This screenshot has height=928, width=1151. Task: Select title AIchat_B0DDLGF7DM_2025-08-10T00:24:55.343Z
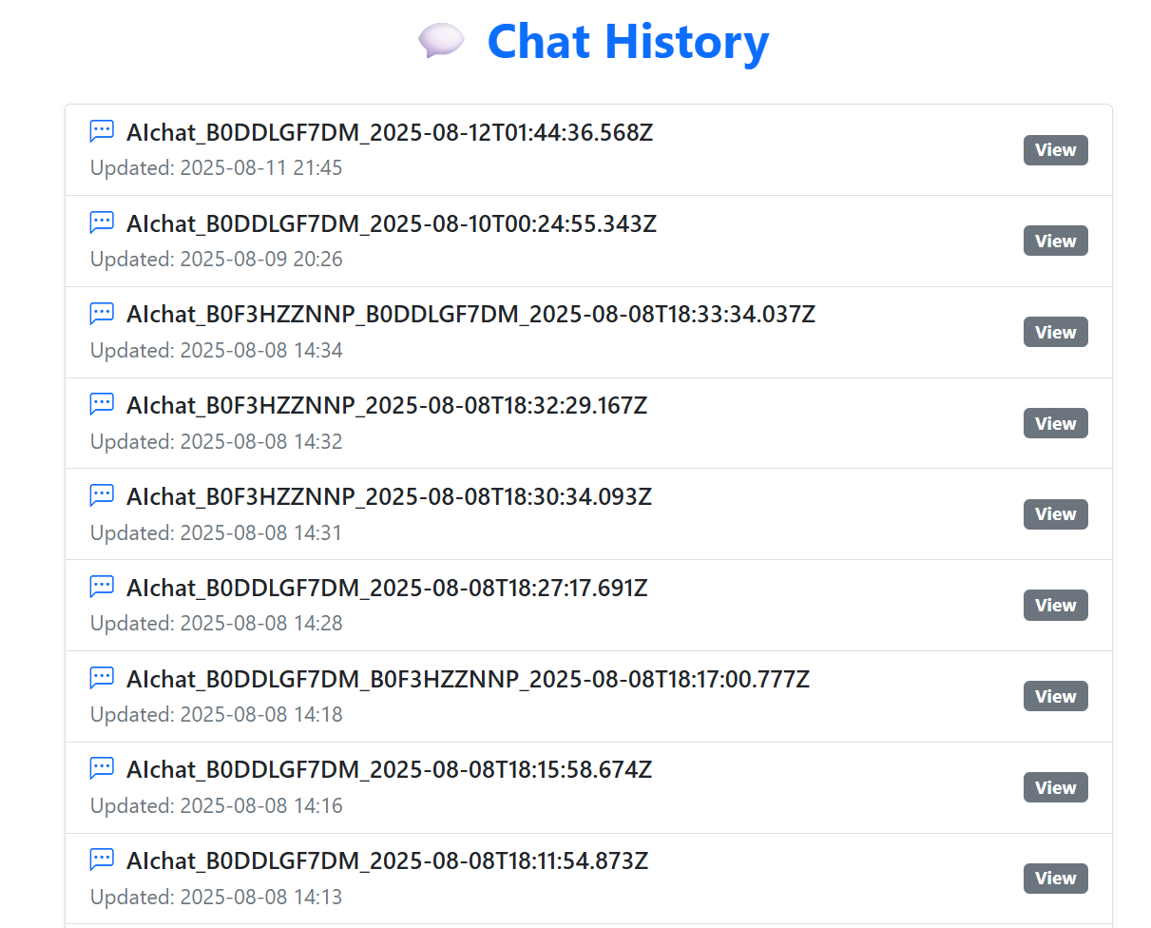pos(392,223)
